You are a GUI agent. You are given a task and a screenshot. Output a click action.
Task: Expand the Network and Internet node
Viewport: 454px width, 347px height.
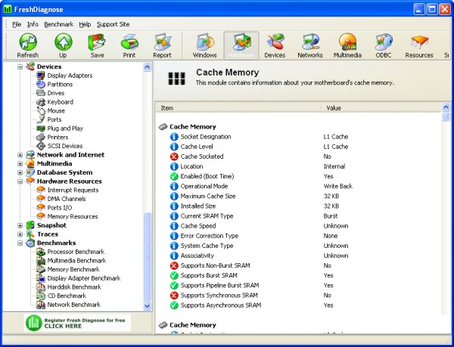point(20,155)
